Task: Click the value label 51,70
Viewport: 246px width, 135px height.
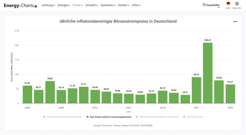Action: point(72,86)
